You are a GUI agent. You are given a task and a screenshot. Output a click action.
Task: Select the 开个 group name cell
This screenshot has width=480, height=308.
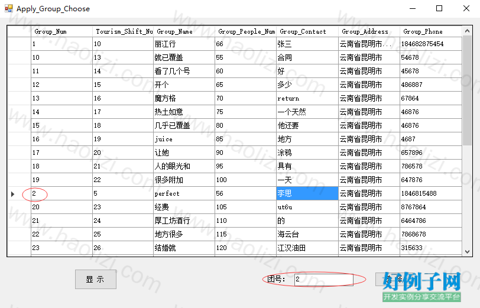(x=184, y=85)
